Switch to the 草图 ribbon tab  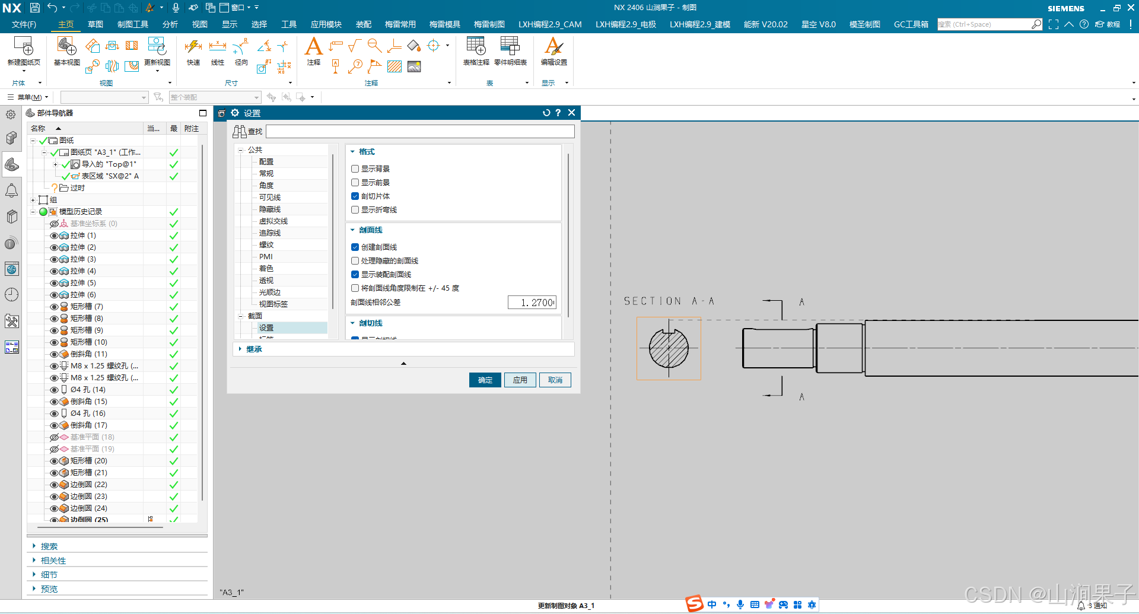coord(96,24)
